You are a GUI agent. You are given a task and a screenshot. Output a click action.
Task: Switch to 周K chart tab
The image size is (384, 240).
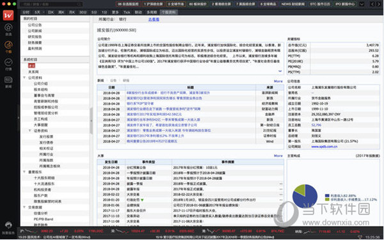click(x=61, y=12)
